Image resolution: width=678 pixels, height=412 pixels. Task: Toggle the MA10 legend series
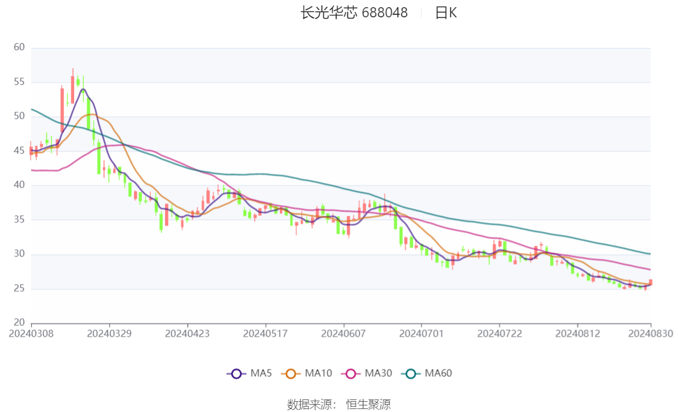click(x=307, y=373)
